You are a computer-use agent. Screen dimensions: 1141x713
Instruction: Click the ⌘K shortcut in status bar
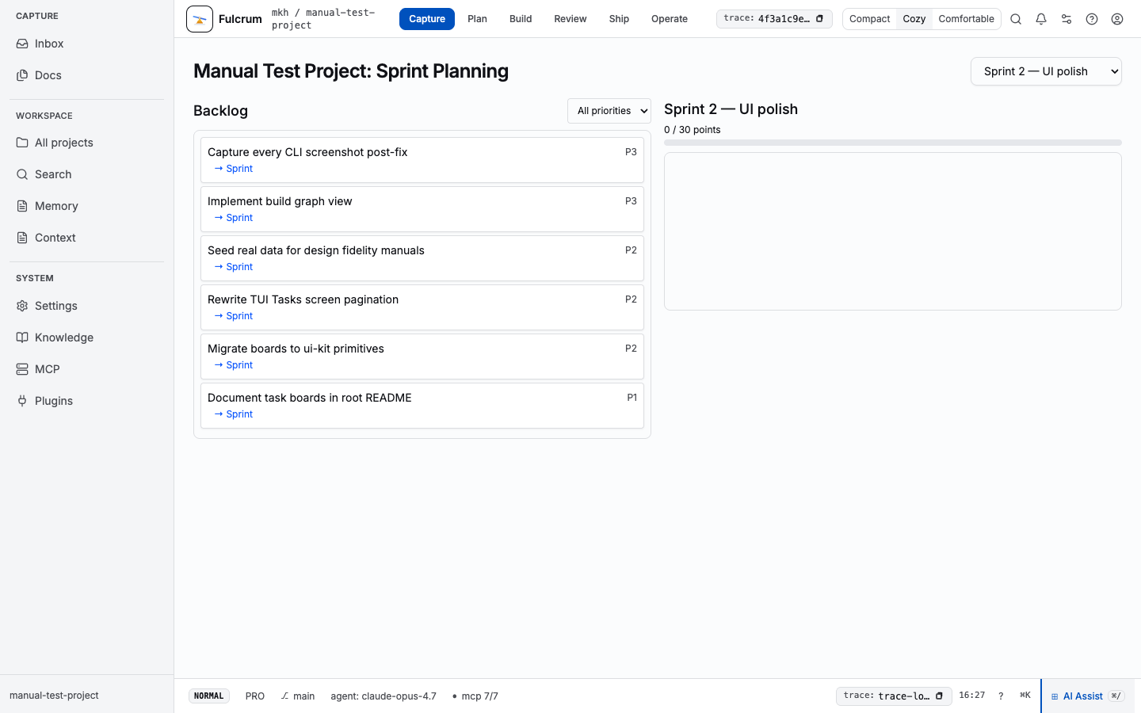click(1025, 696)
